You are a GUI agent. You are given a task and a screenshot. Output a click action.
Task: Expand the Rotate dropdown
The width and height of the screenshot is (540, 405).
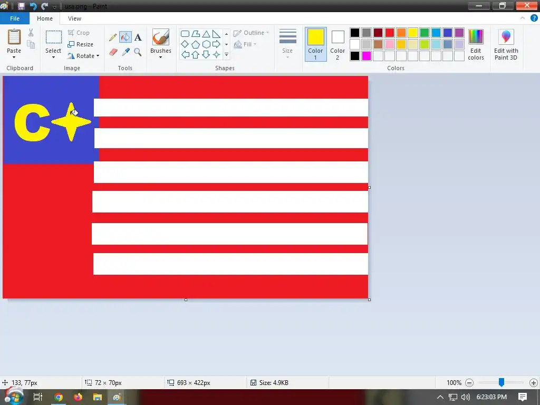98,56
